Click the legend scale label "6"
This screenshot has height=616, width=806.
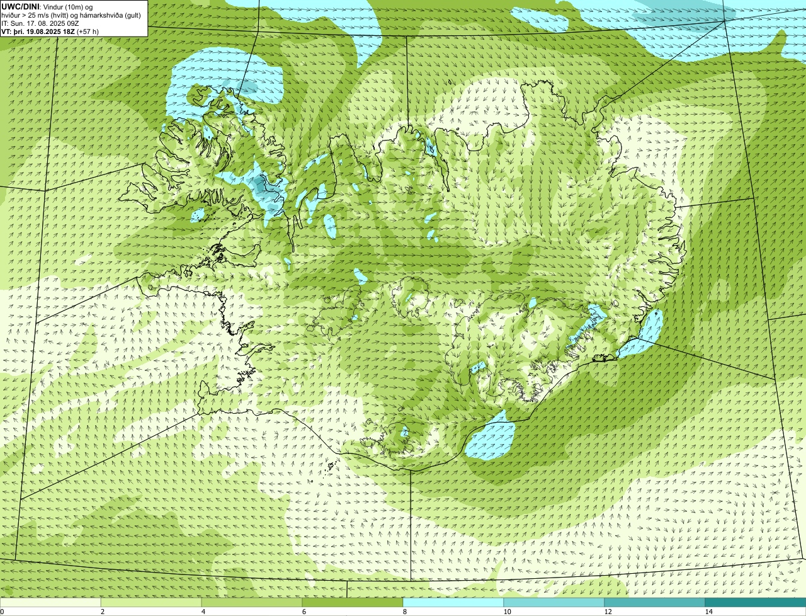pyautogui.click(x=304, y=612)
